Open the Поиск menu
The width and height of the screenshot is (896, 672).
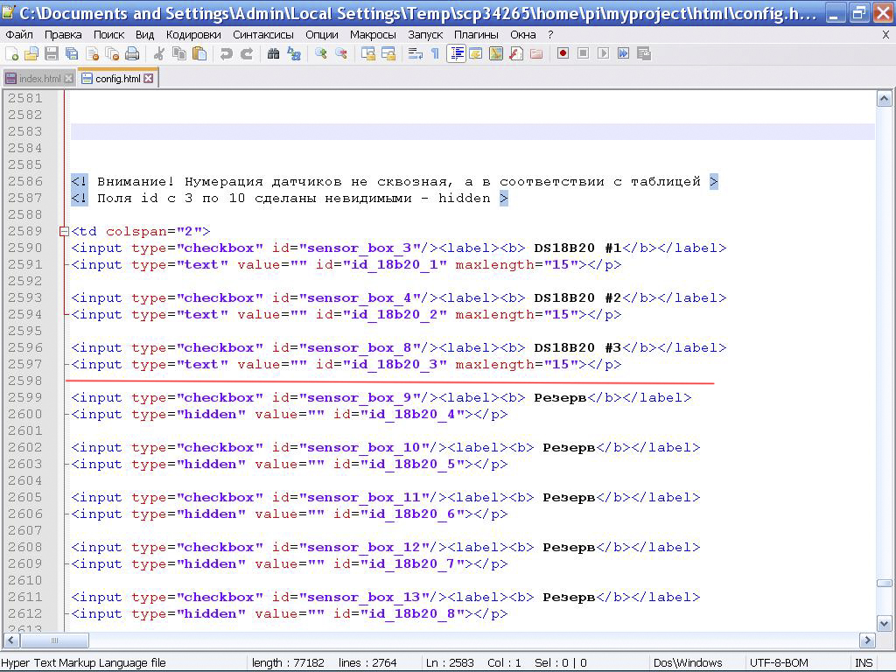(x=108, y=35)
